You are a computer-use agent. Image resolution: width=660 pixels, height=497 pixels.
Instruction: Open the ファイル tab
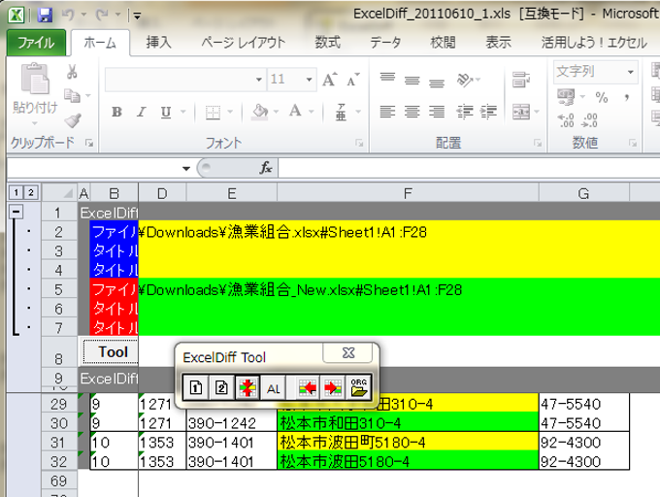pos(36,43)
